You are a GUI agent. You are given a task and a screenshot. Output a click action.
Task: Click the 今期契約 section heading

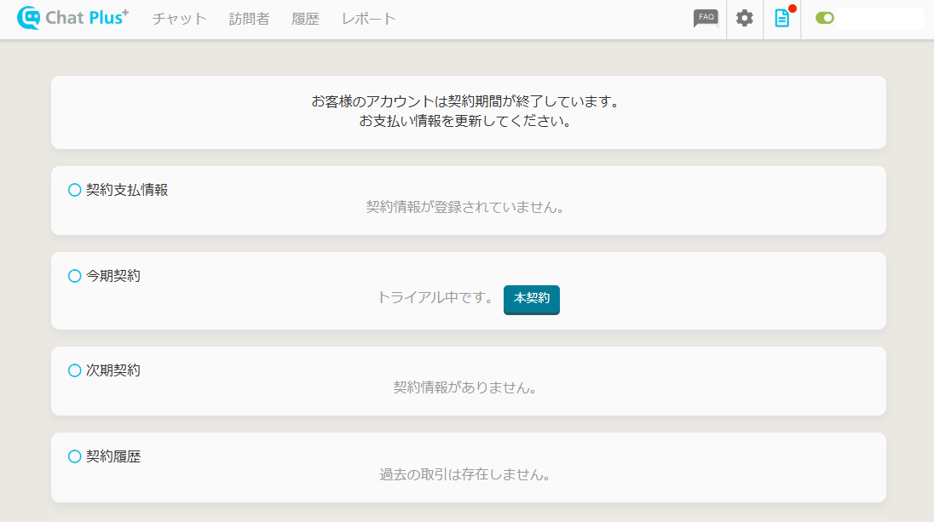pyautogui.click(x=113, y=276)
